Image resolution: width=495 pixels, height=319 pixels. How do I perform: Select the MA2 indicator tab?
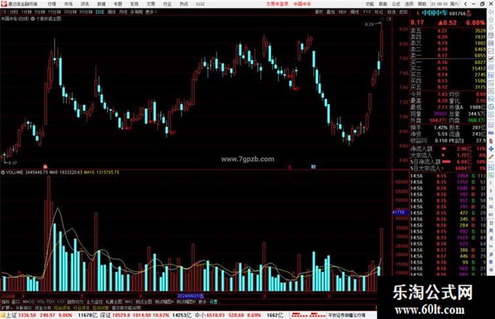[x=129, y=302]
